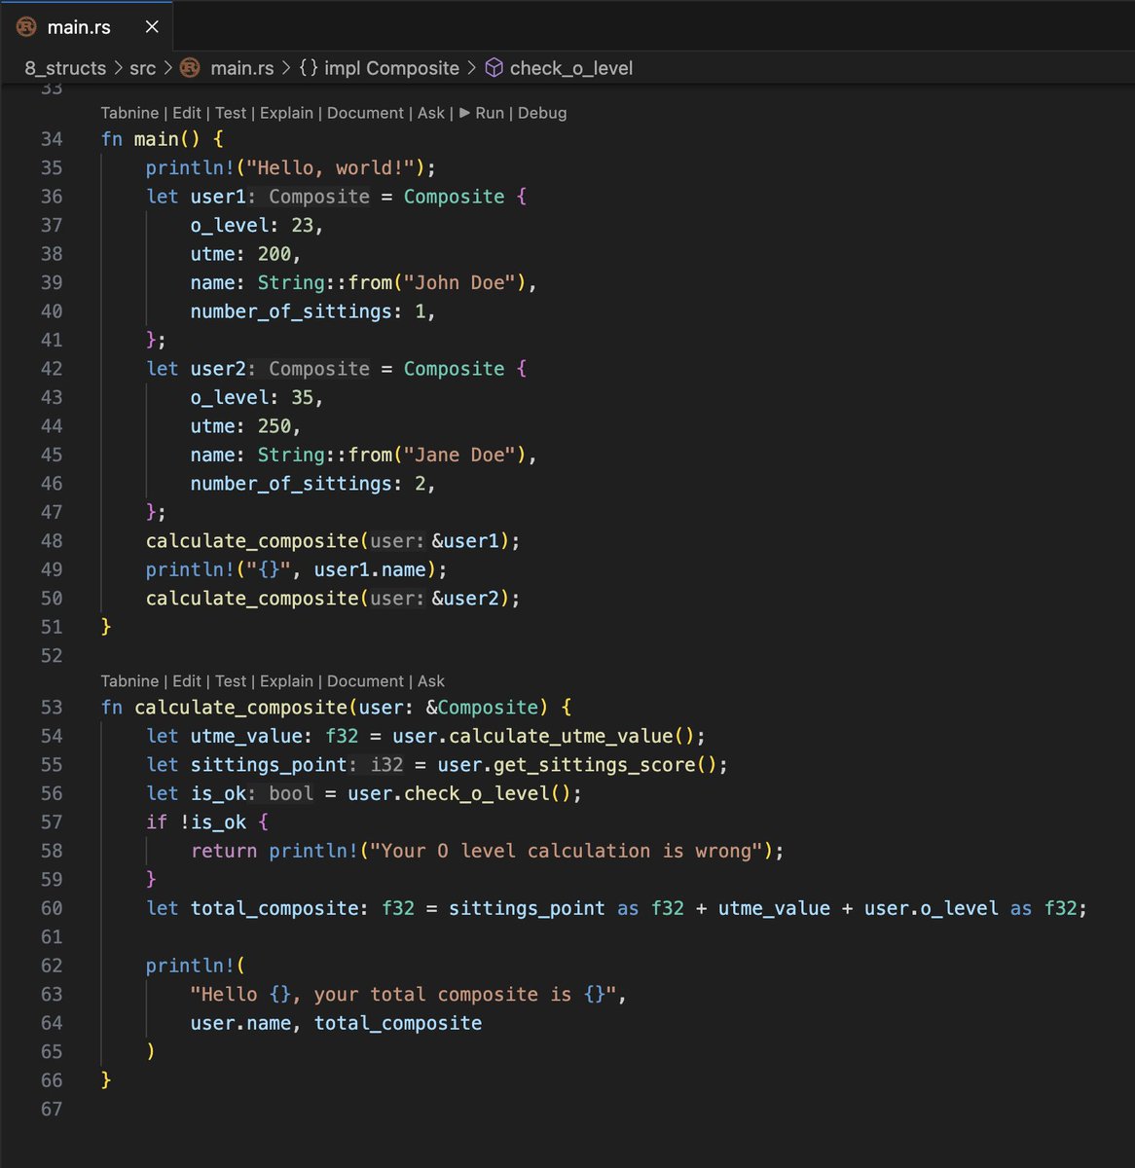
Task: Click !is_ok condition on line 57
Action: tap(213, 822)
